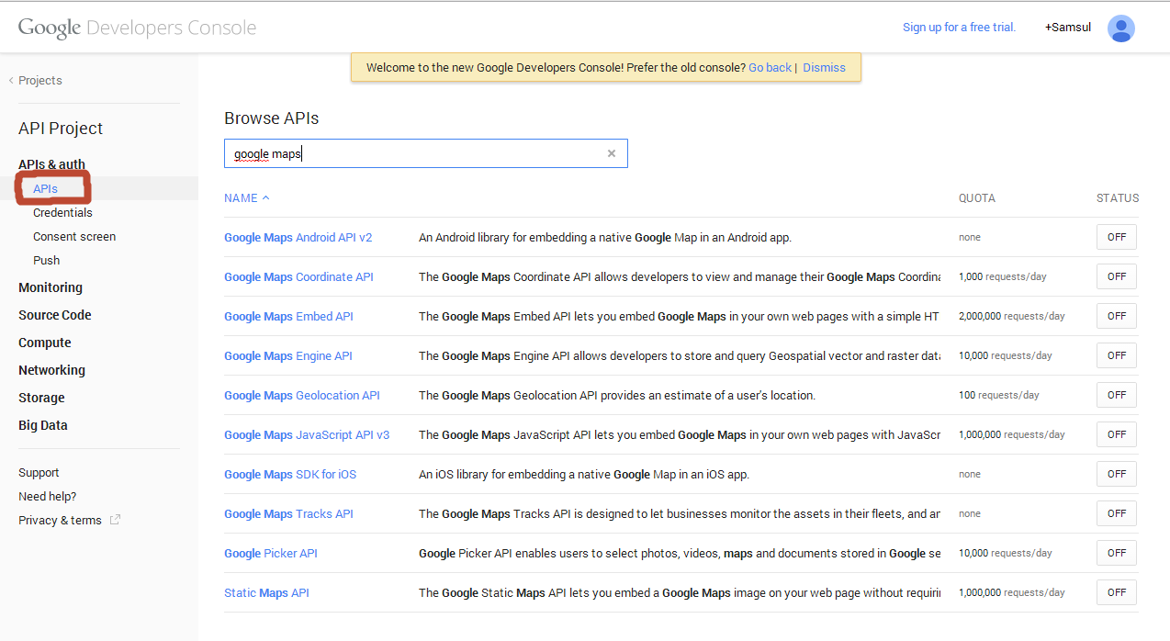
Task: Open Support in the sidebar
Action: 39,473
